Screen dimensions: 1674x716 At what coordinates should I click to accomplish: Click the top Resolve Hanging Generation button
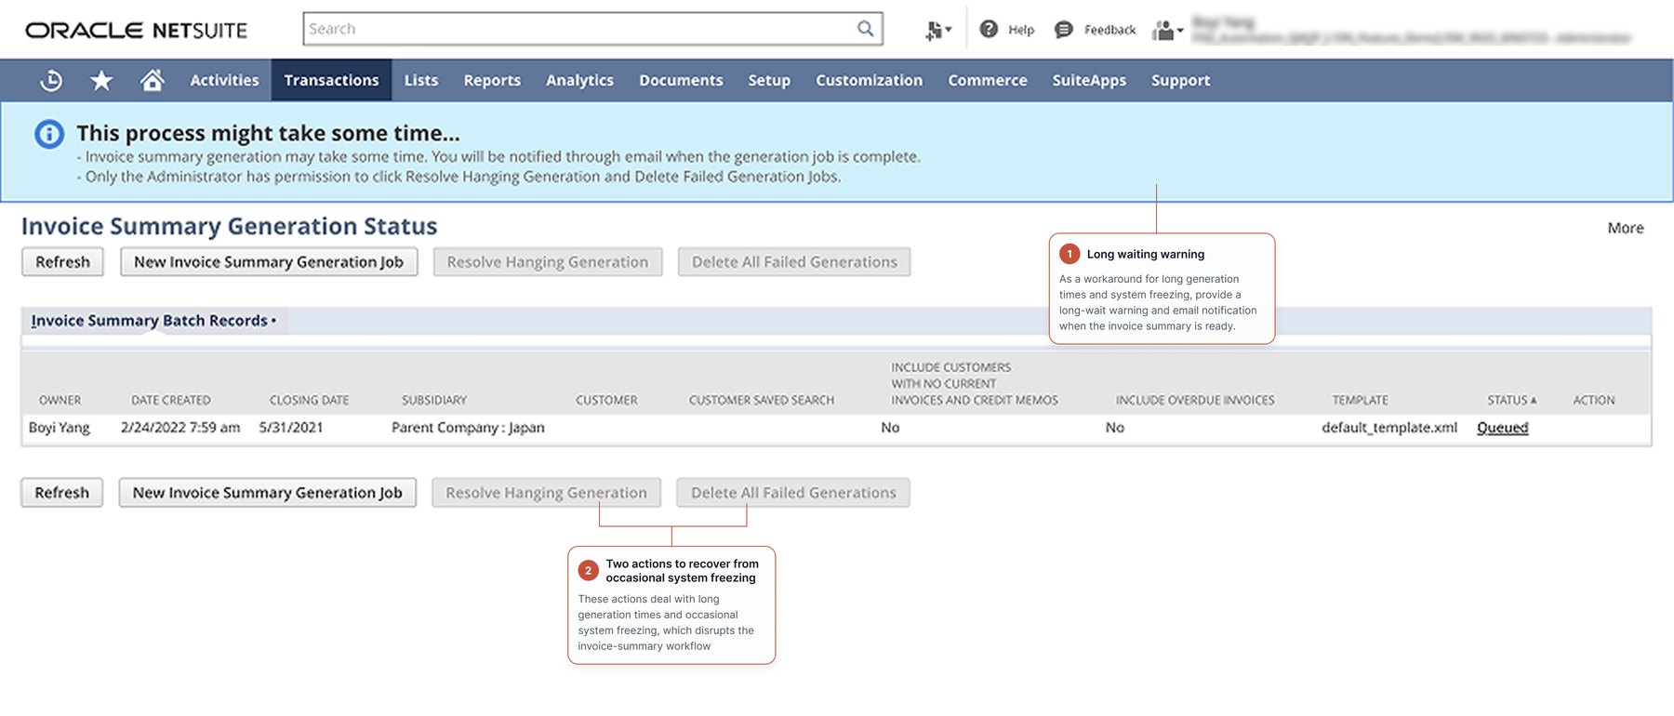548,262
